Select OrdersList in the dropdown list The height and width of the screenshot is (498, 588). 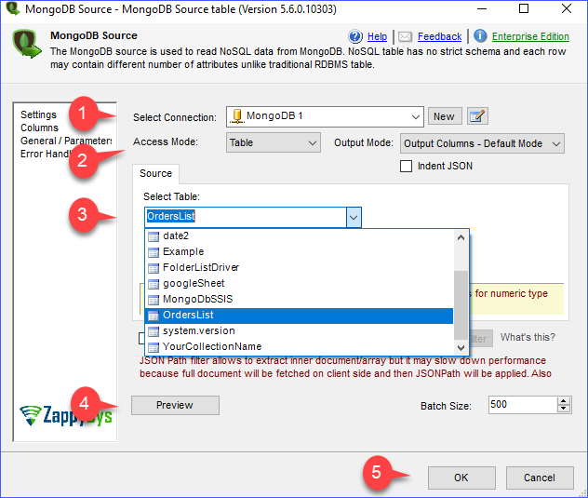tap(299, 316)
